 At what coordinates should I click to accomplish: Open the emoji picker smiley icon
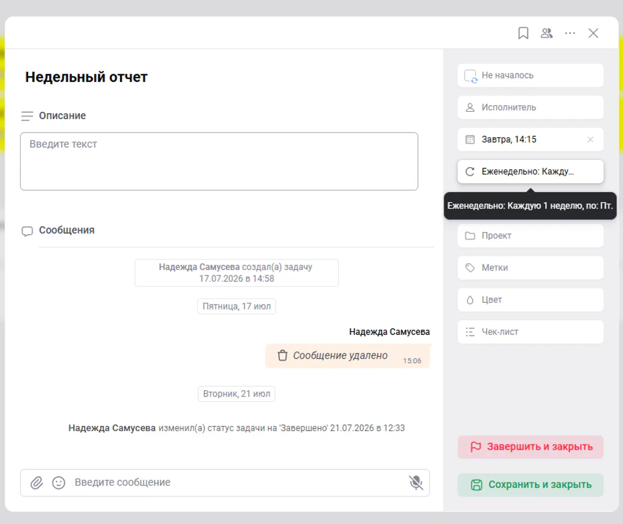click(58, 483)
